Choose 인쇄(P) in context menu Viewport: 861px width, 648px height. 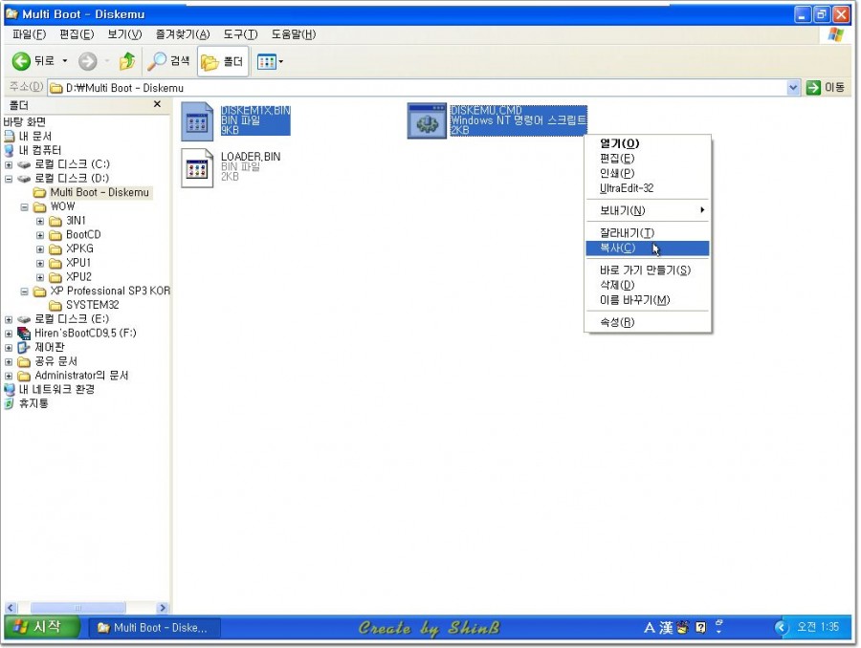pos(648,173)
